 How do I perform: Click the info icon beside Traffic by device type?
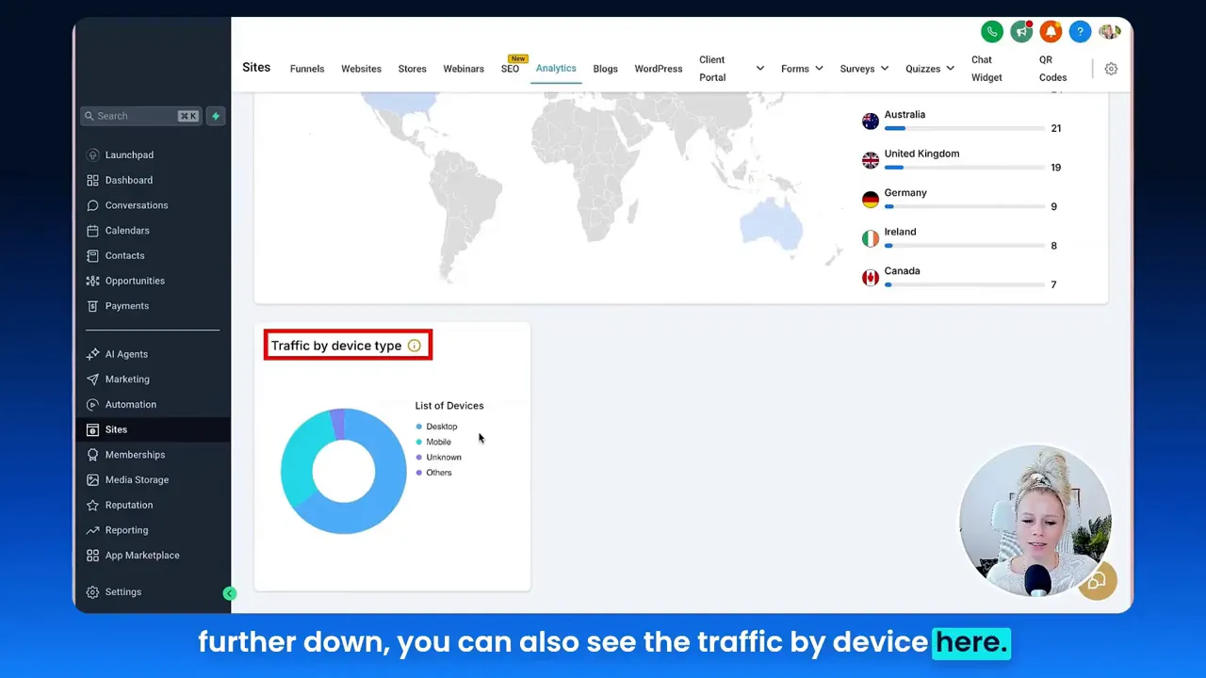[x=414, y=346]
